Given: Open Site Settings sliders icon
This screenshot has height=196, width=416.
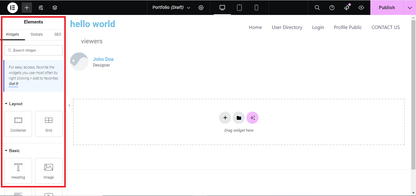Looking at the screenshot, I should [41, 8].
